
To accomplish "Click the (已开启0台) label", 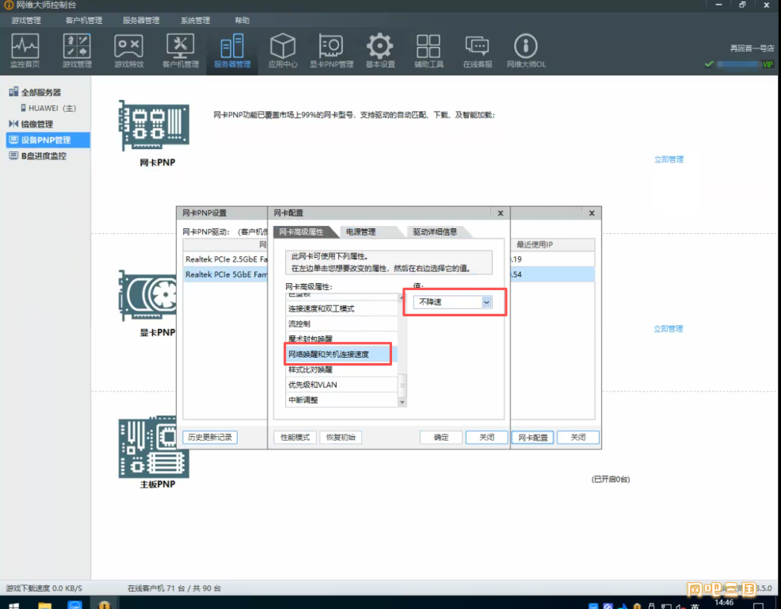I will coord(611,479).
